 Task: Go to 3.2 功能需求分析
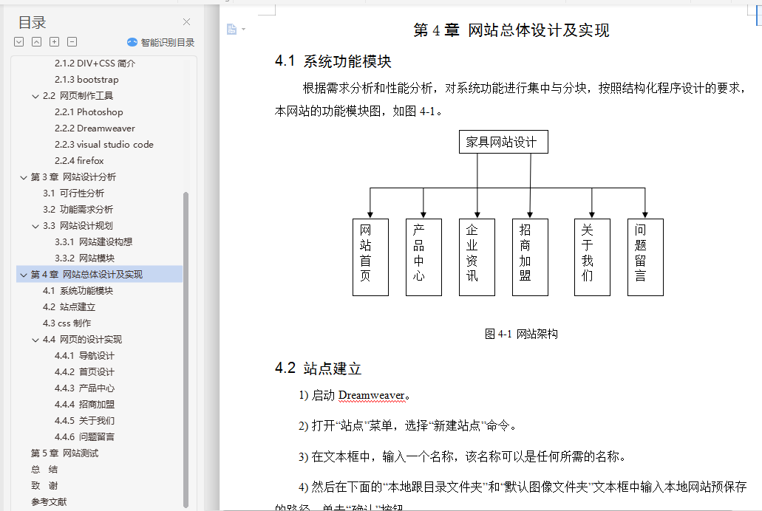click(78, 210)
